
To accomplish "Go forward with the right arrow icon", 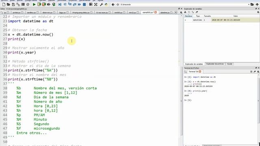I will [x=118, y=4].
